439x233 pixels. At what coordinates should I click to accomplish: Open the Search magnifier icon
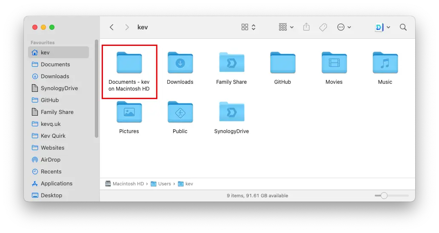tap(403, 27)
